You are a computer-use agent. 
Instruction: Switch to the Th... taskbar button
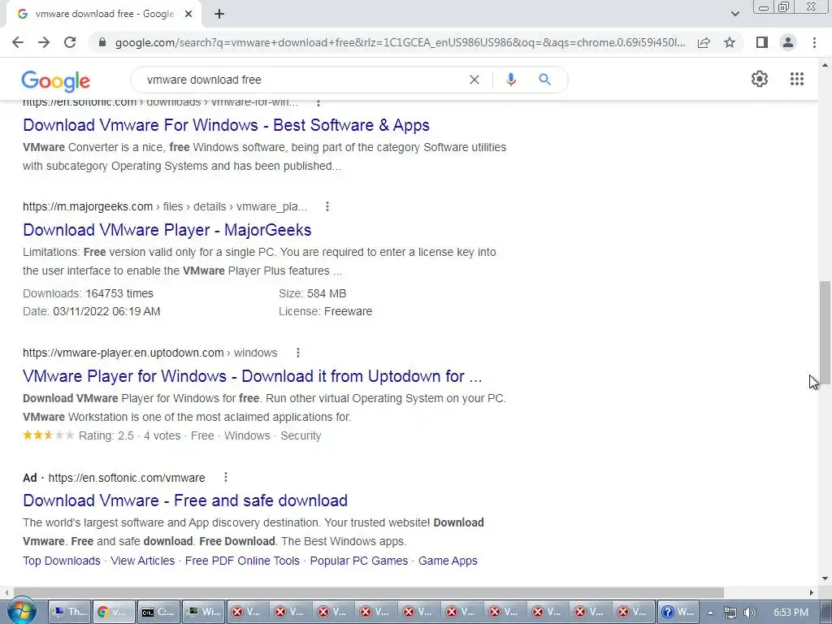pos(70,612)
